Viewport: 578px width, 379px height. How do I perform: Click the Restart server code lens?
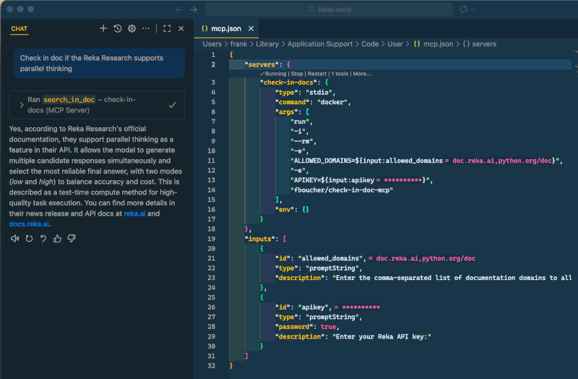click(x=317, y=74)
